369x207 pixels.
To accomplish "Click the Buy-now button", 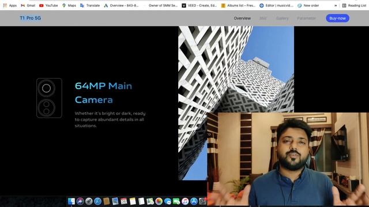I will (x=337, y=18).
